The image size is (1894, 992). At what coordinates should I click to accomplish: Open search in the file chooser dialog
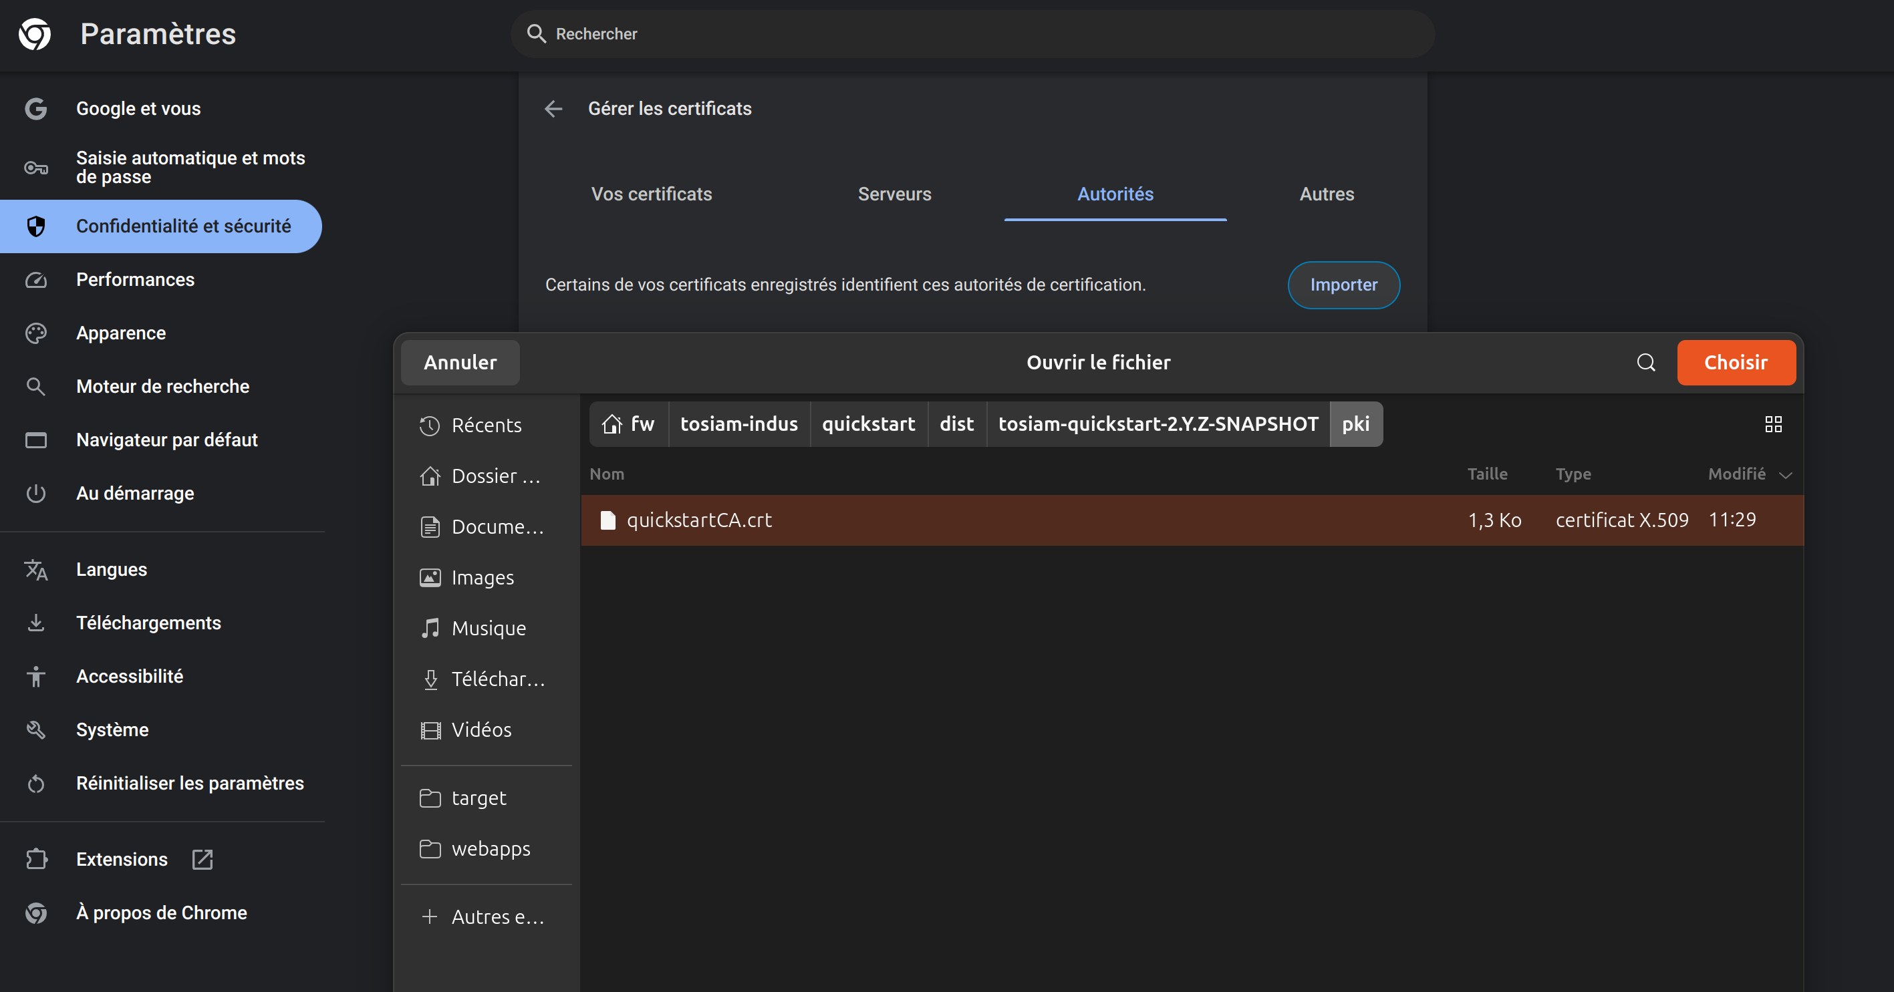[1646, 362]
